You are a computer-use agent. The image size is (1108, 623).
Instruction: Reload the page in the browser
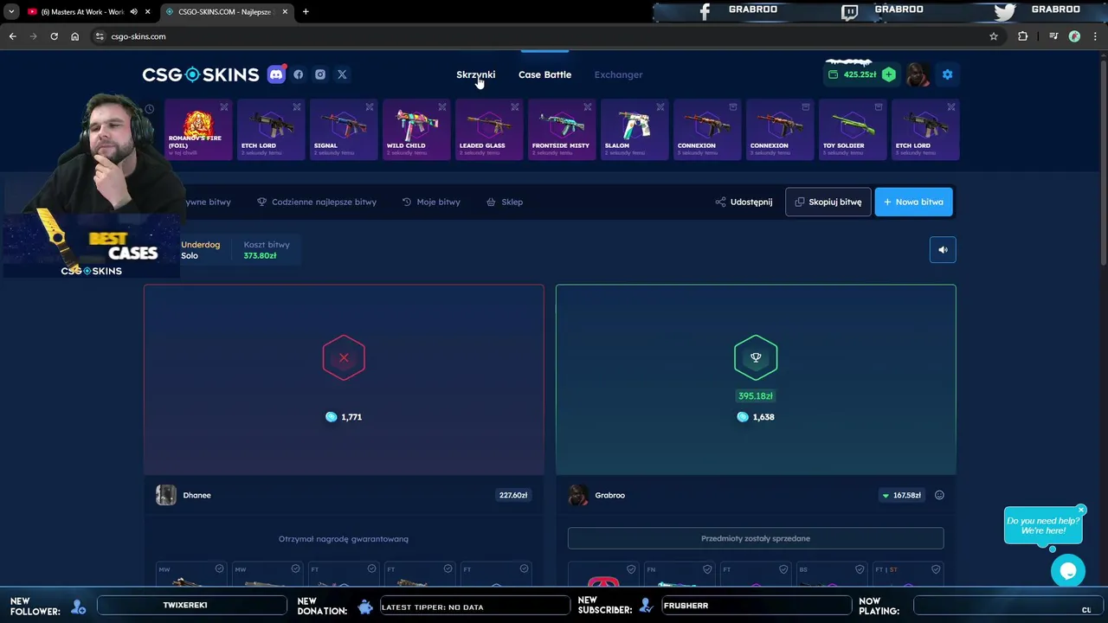[x=54, y=36]
